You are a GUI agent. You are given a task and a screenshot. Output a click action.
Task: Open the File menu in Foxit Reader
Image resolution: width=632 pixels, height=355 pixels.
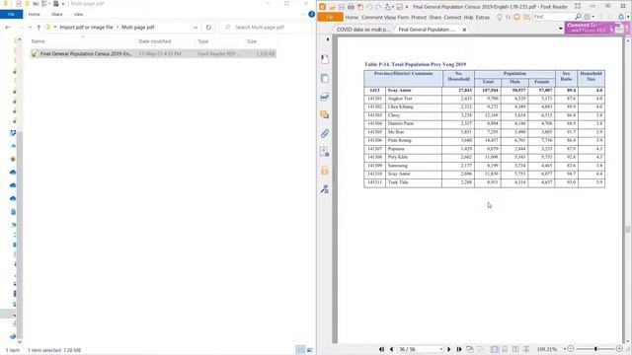(x=330, y=17)
